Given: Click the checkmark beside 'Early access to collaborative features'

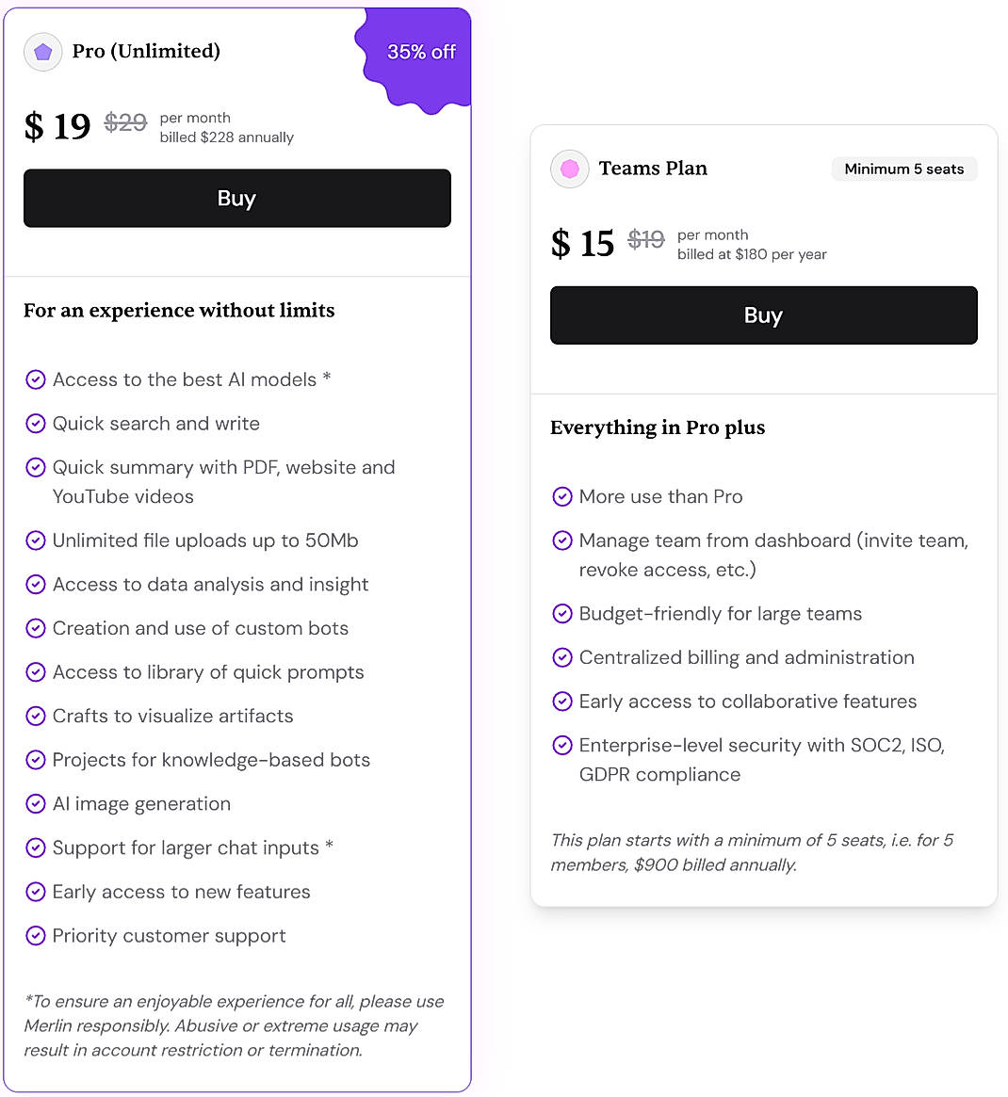Looking at the screenshot, I should click(x=562, y=701).
